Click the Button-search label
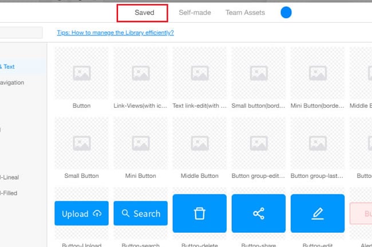The width and height of the screenshot is (372, 247). (140, 245)
